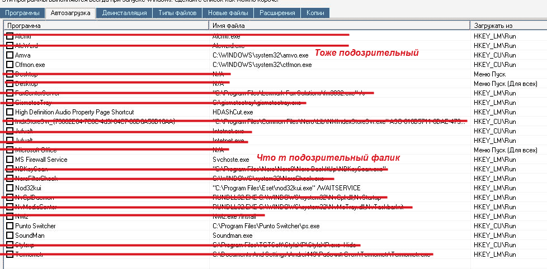Switch to the Программы tab

[22, 13]
